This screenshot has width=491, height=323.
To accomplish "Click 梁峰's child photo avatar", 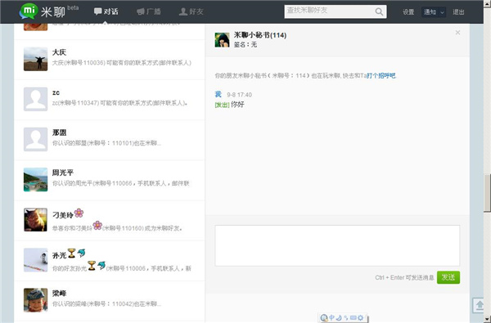I will [x=36, y=300].
